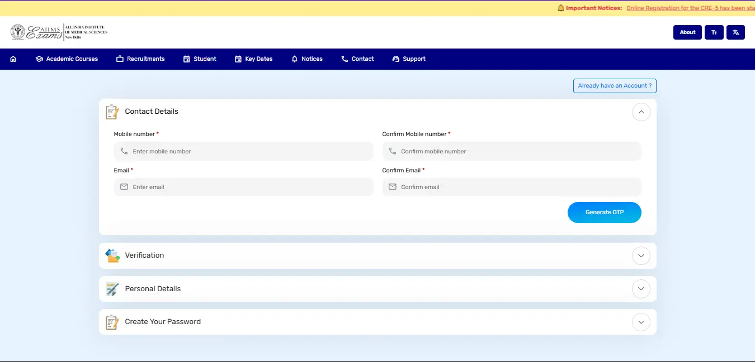Image resolution: width=755 pixels, height=362 pixels.
Task: Click the notice bell icon in yellow banner
Action: click(x=561, y=8)
